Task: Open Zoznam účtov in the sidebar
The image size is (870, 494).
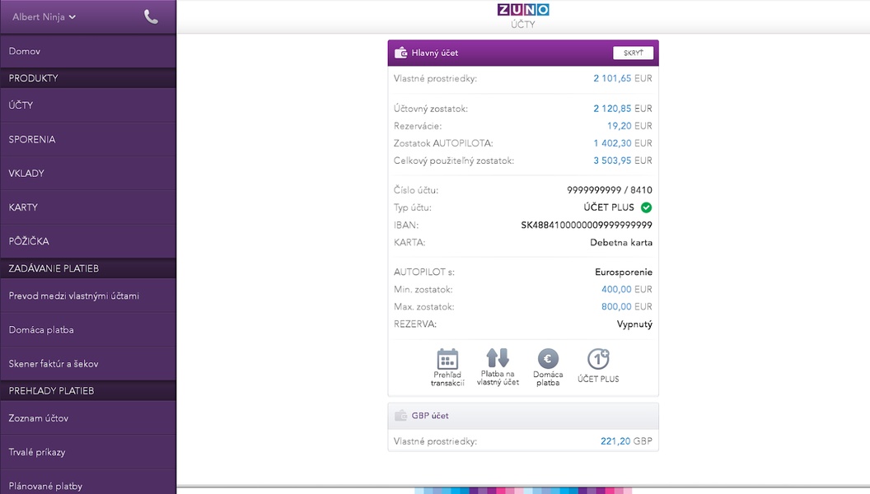Action: 88,418
